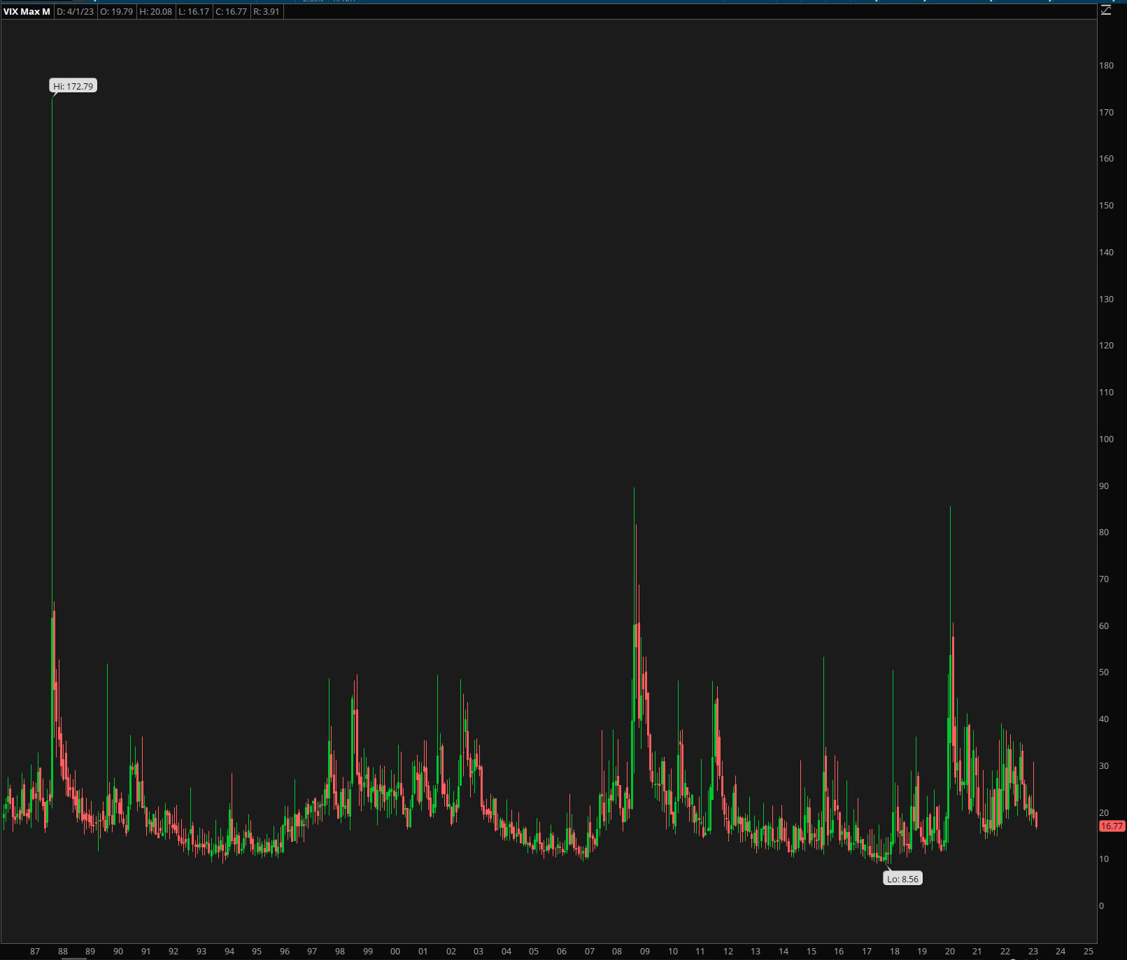Viewport: 1127px width, 960px height.
Task: Select the VIX Max M chart label
Action: 27,12
